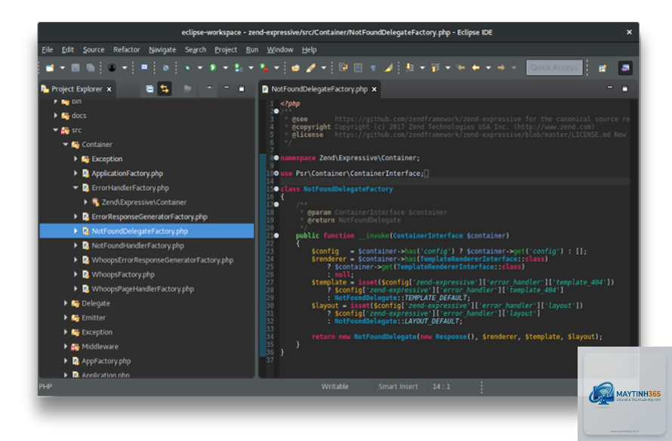Click the Save All toolbar icon
The height and width of the screenshot is (441, 672).
90,68
